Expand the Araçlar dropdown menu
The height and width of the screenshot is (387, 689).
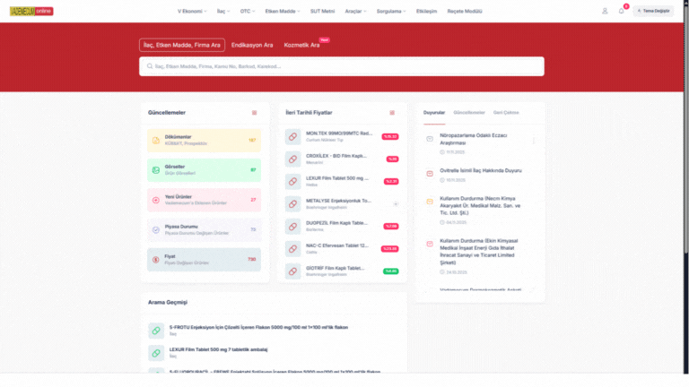pos(354,11)
